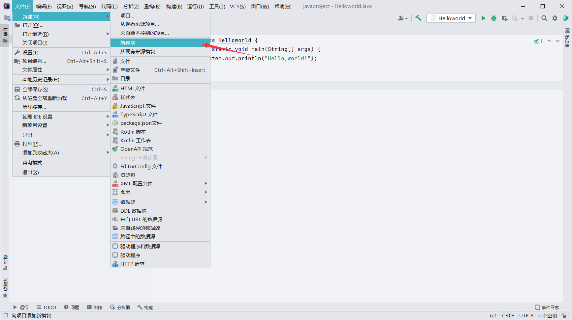Open the 构建 build tool window button
Viewport: 572px width, 320px height.
pyautogui.click(x=145, y=307)
